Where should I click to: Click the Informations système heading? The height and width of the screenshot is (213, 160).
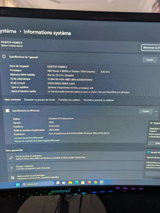[x=47, y=32]
